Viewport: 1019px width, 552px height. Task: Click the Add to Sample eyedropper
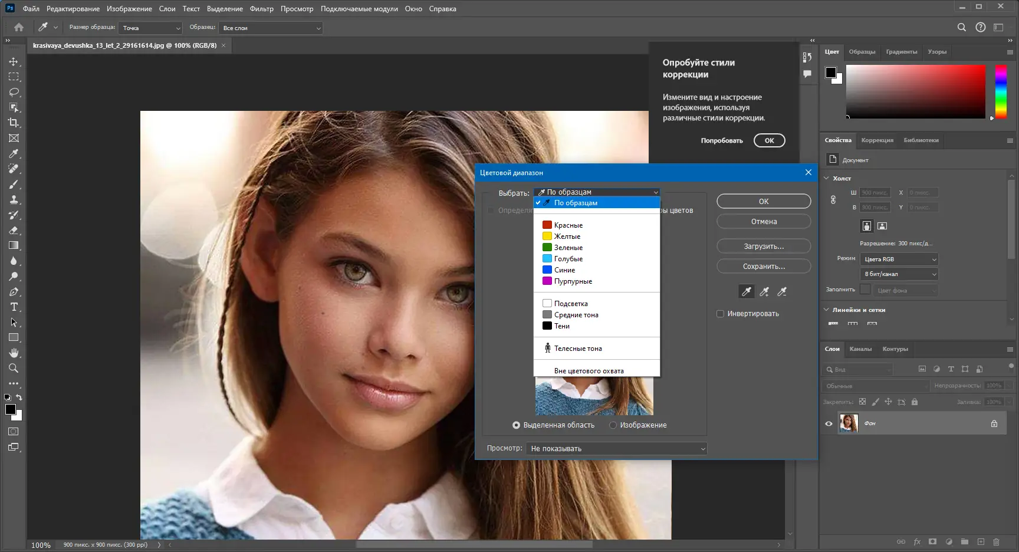[764, 291]
